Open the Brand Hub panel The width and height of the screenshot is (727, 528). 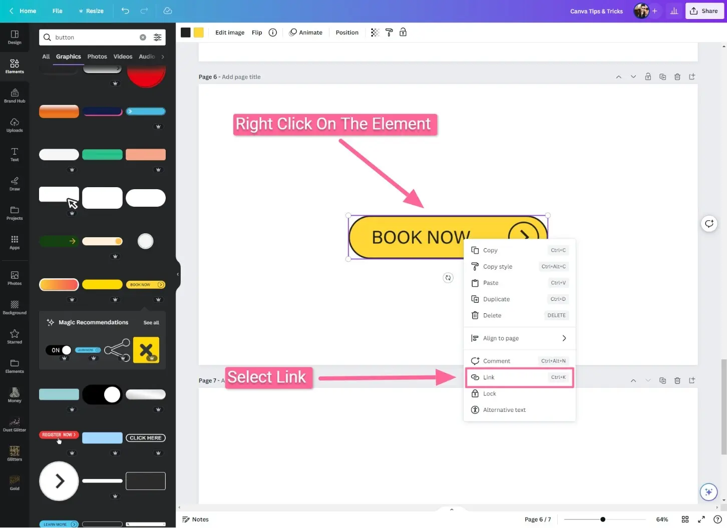(15, 96)
